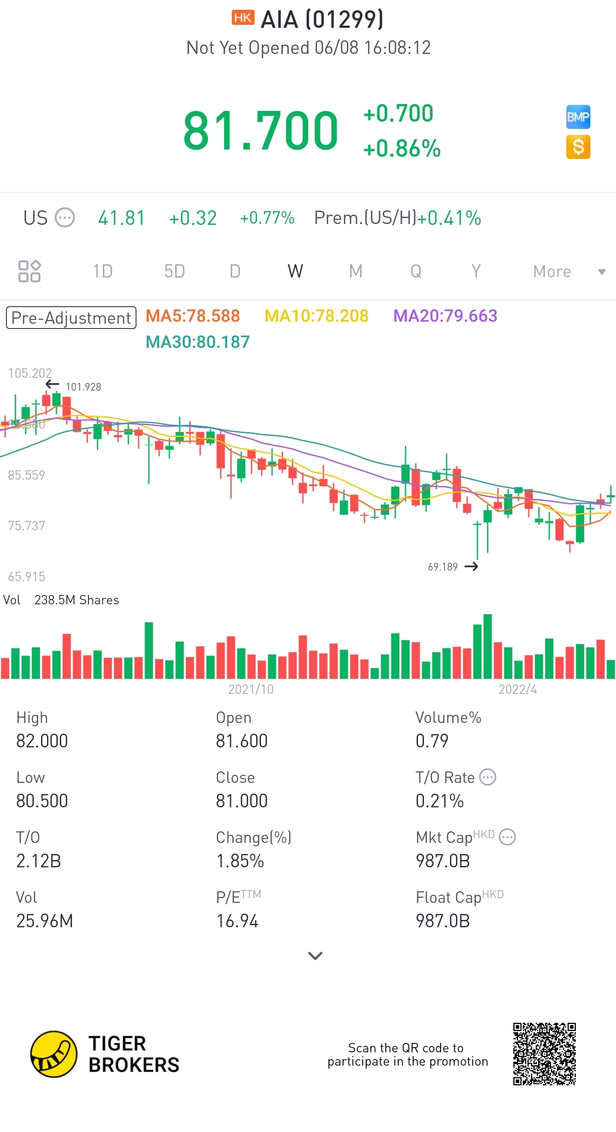The image size is (616, 1132).
Task: Open the More timeframes dropdown
Action: coord(569,272)
